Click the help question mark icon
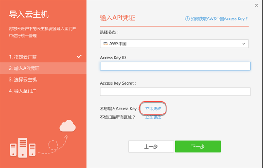 [x=187, y=19]
